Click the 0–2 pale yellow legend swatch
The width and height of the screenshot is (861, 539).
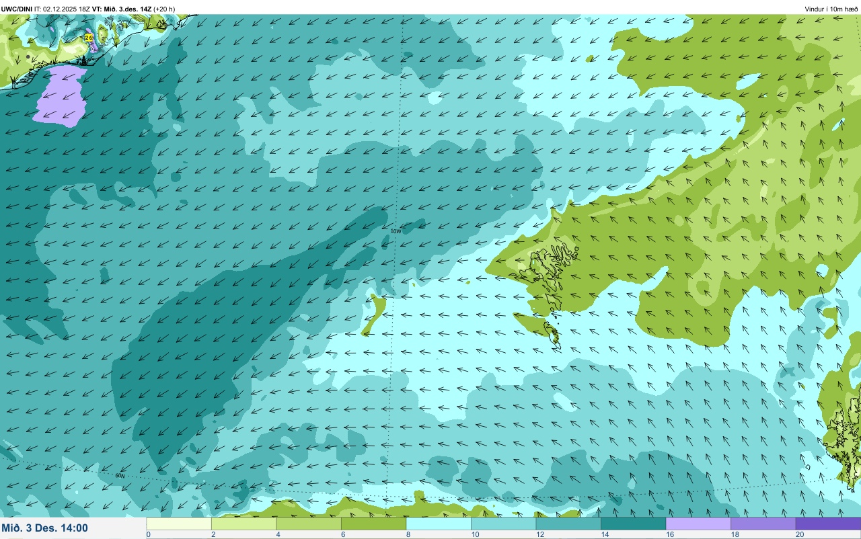click(x=179, y=524)
